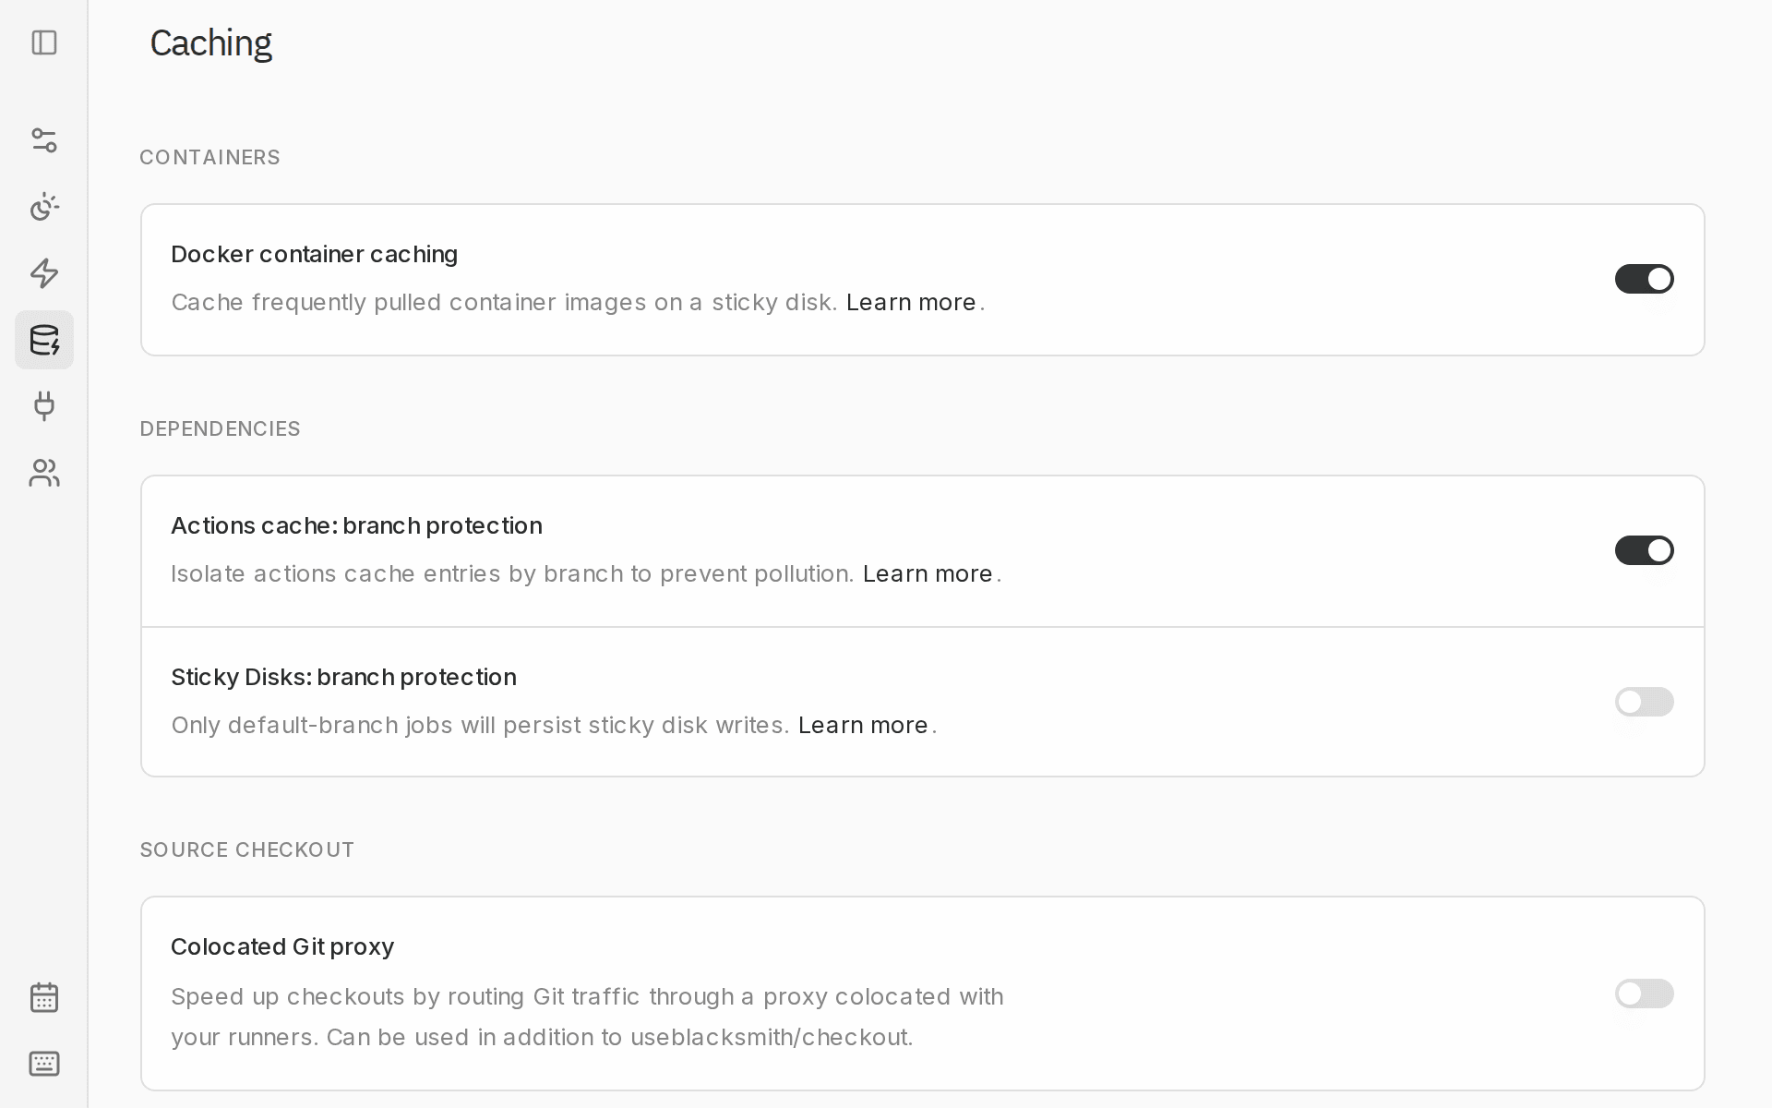Click the DEPENDENCIES section label
Image resolution: width=1772 pixels, height=1108 pixels.
coord(220,428)
